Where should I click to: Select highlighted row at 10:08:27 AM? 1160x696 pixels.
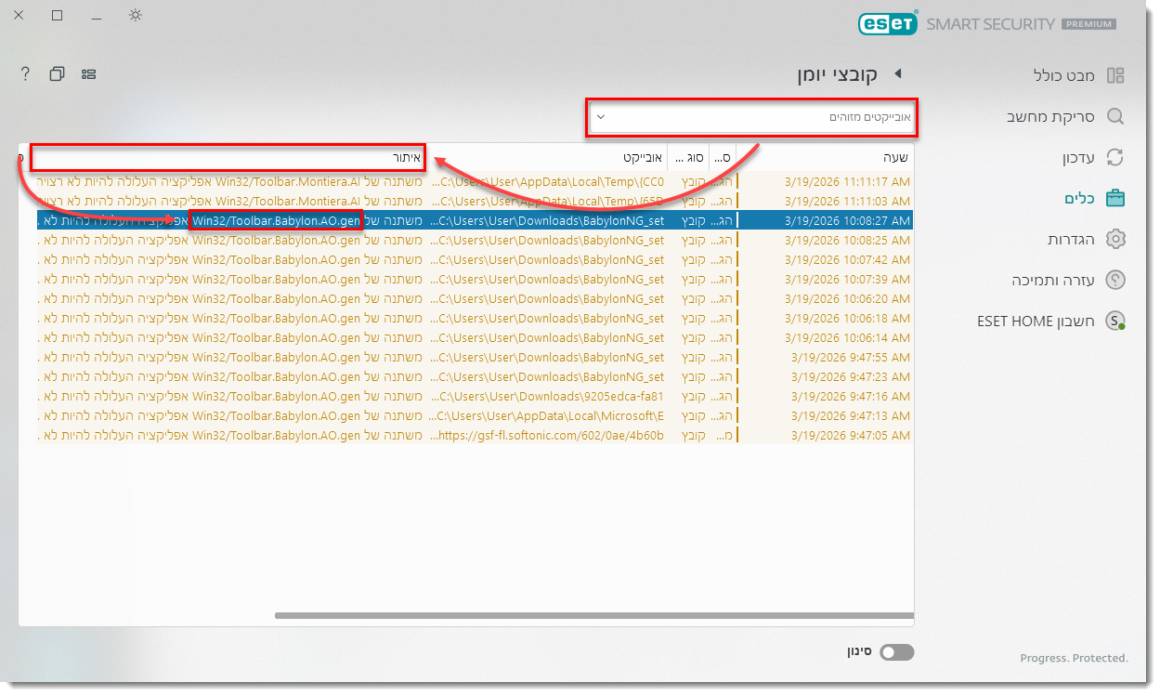(x=476, y=220)
